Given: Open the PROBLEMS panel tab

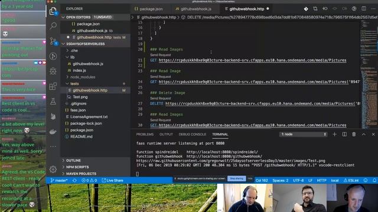Looking at the screenshot, I should click(x=145, y=134).
